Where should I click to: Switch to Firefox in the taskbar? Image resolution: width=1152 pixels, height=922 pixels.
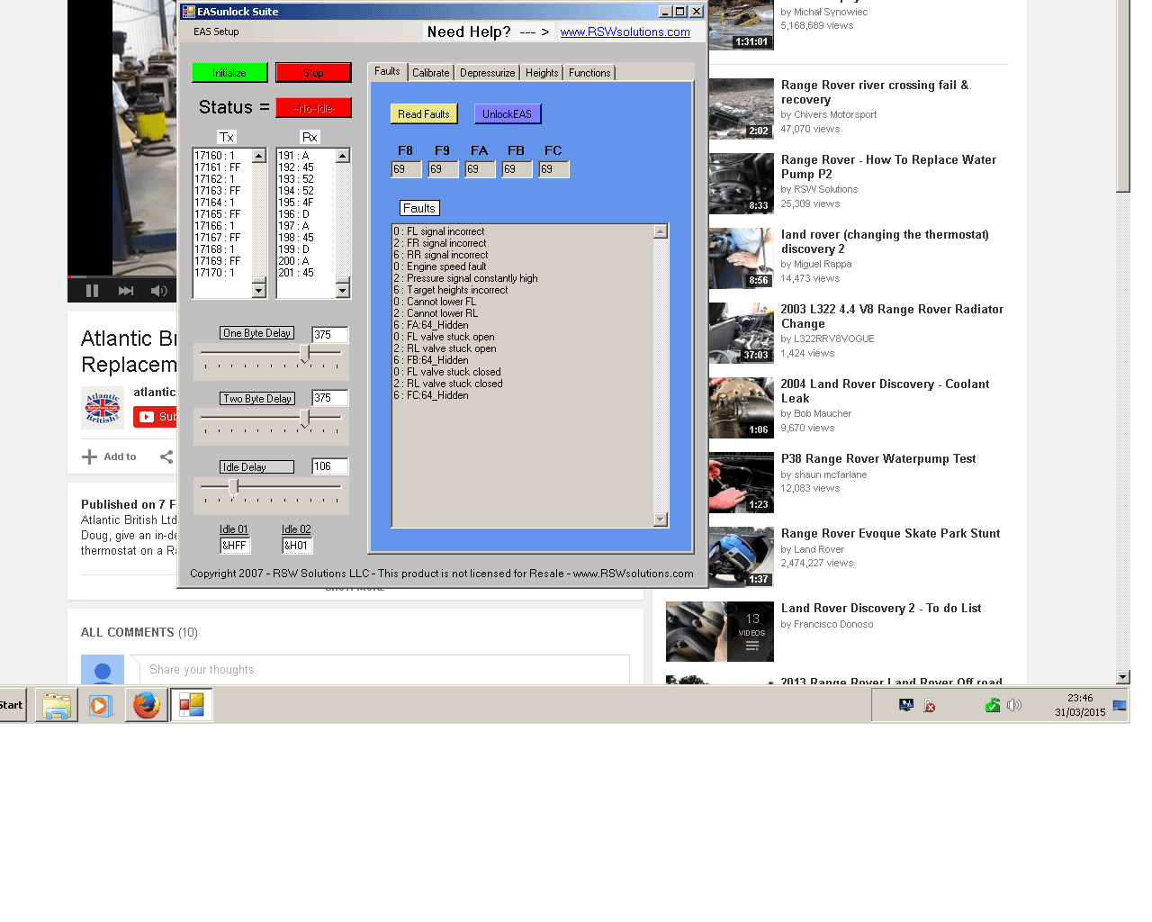[146, 705]
